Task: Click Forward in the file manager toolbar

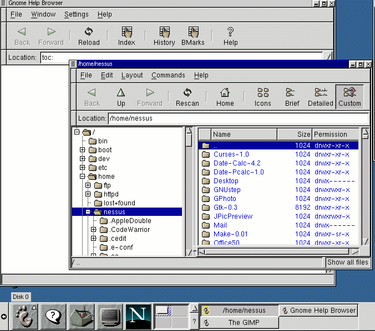Action: coord(150,97)
